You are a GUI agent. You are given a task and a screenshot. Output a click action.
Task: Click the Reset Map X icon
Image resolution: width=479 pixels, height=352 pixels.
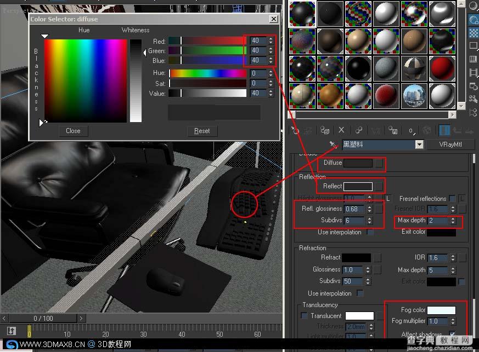(341, 130)
